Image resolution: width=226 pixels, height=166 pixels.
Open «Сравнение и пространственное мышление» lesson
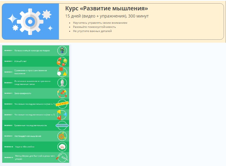[31, 72]
